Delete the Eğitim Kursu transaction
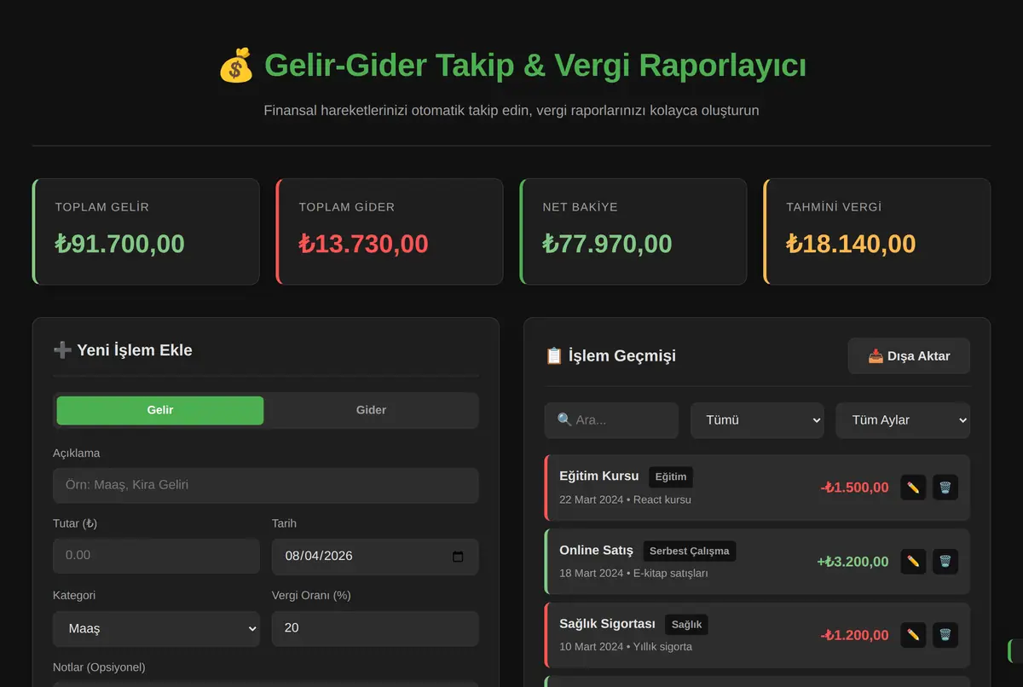This screenshot has height=687, width=1023. (945, 488)
